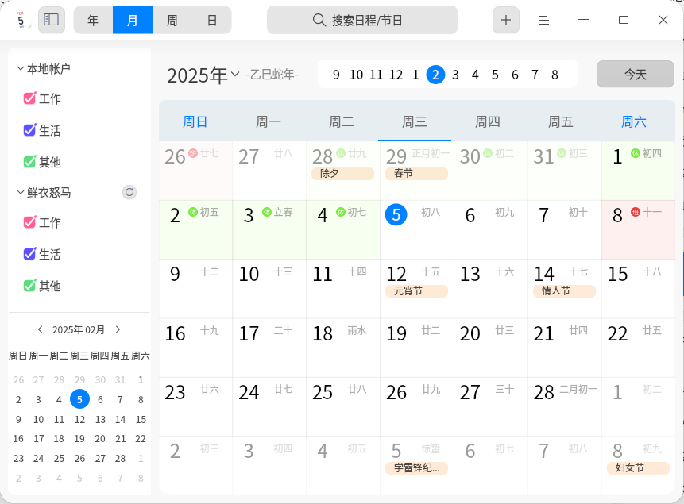
Task: Select month 3 in month strip
Action: 455,75
